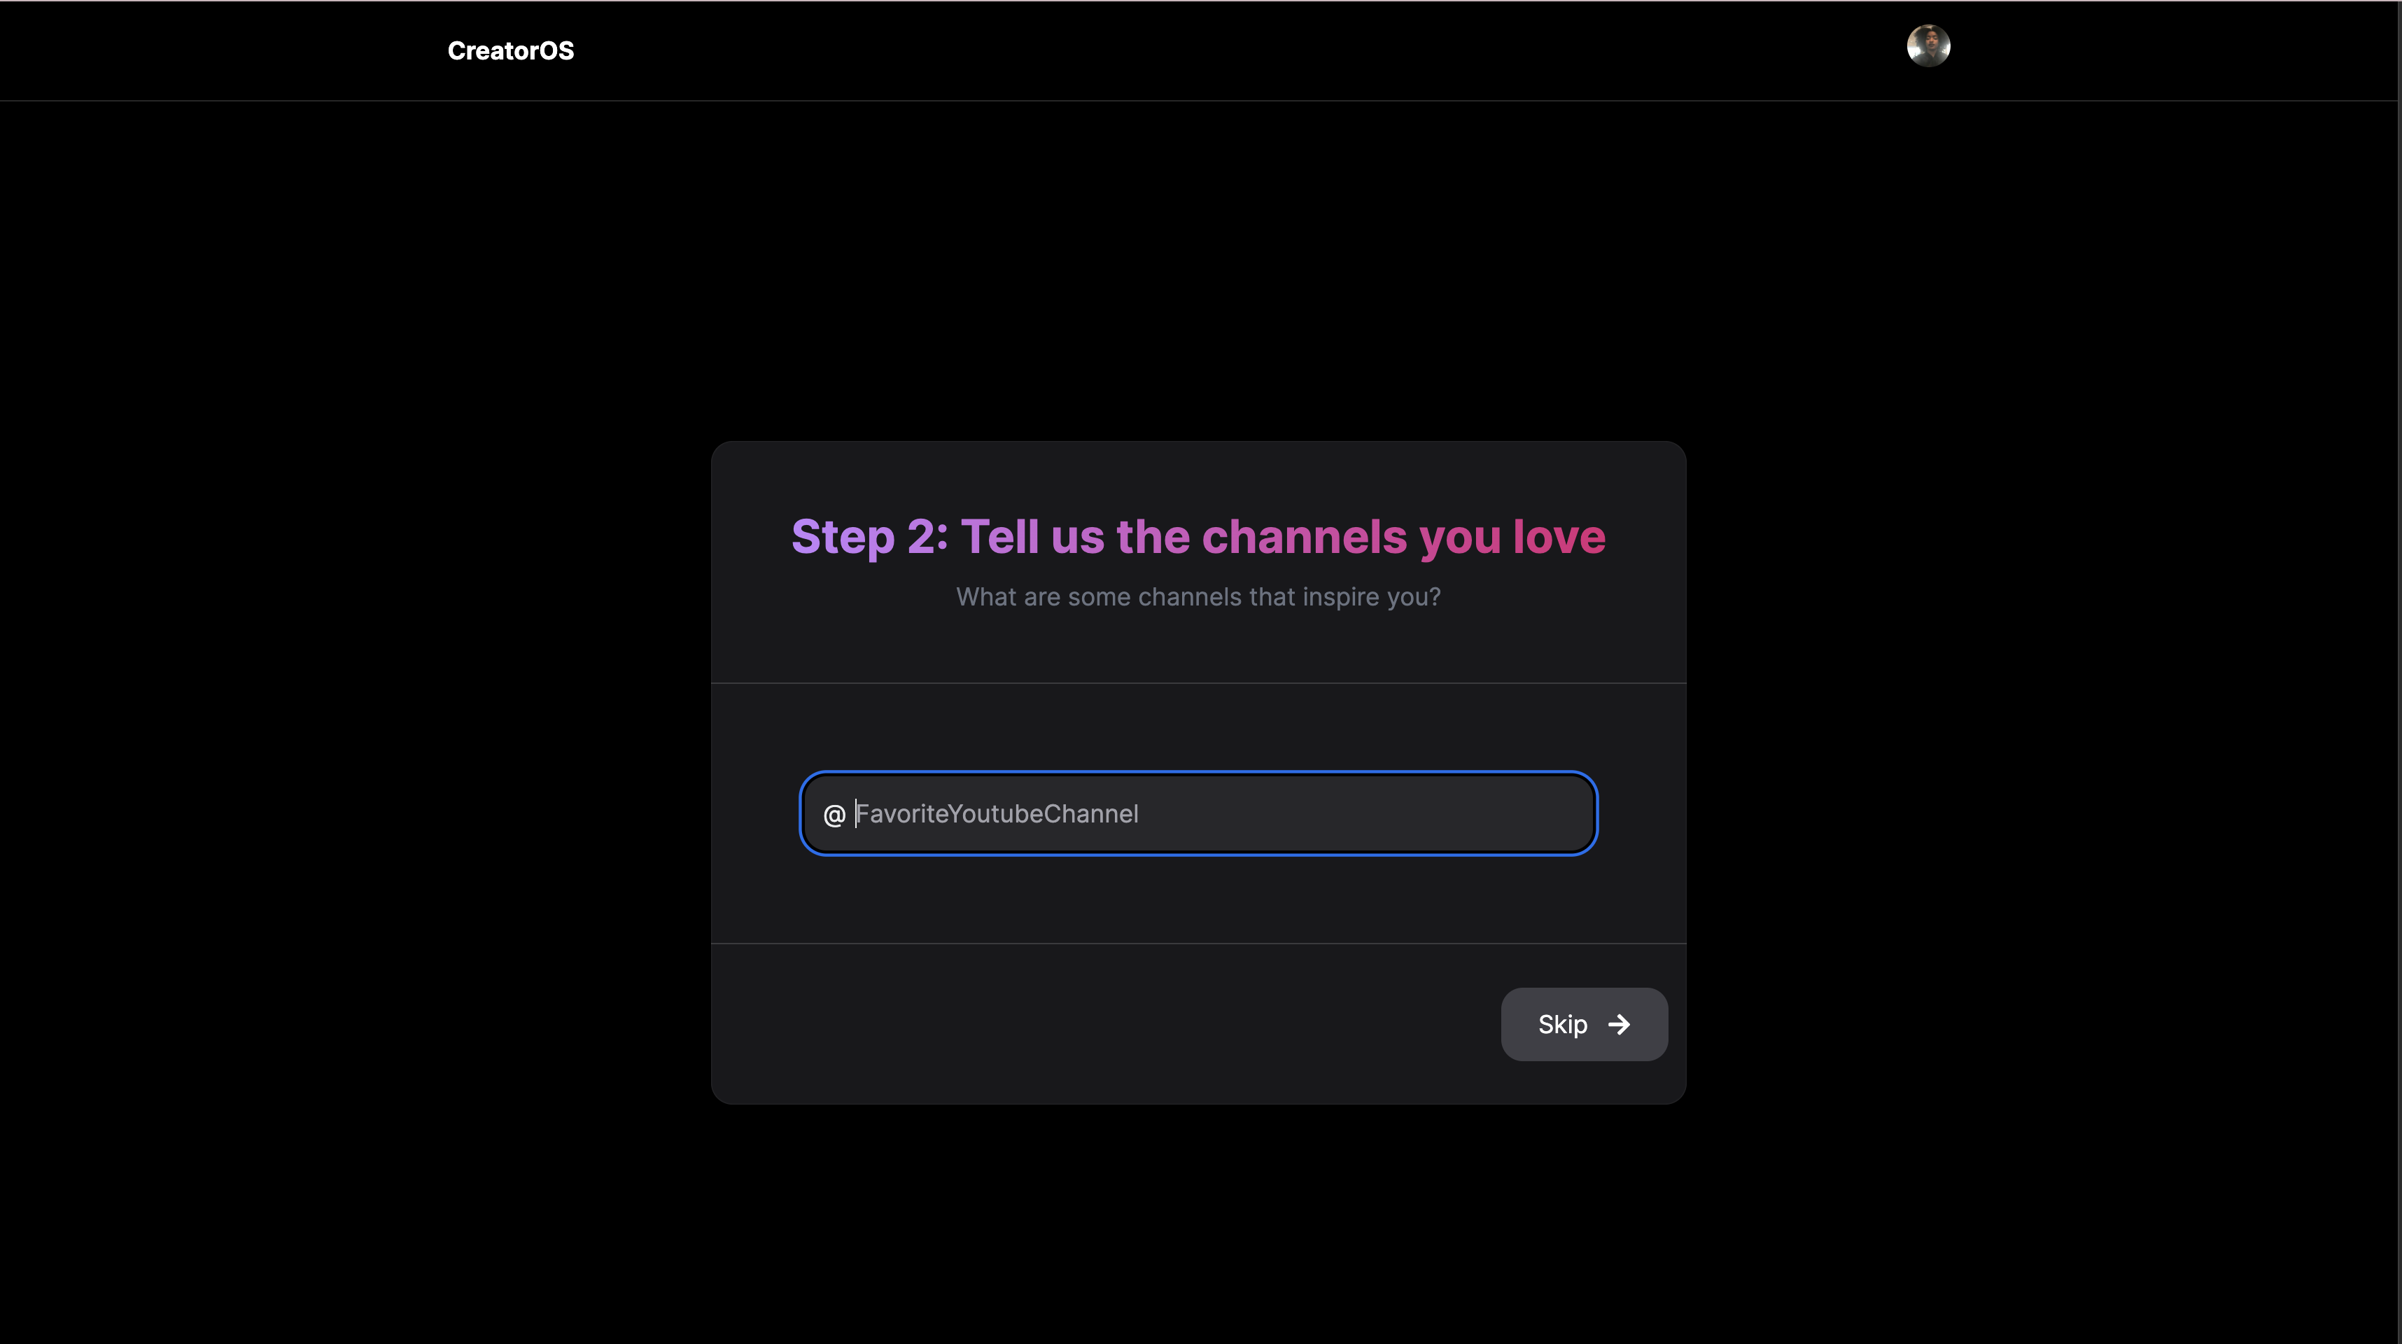Click the channels that inspire you subtitle
This screenshot has height=1344, width=2402.
coord(1198,597)
